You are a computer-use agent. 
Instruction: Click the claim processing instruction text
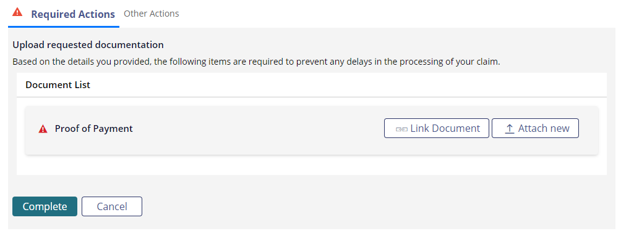pos(256,62)
